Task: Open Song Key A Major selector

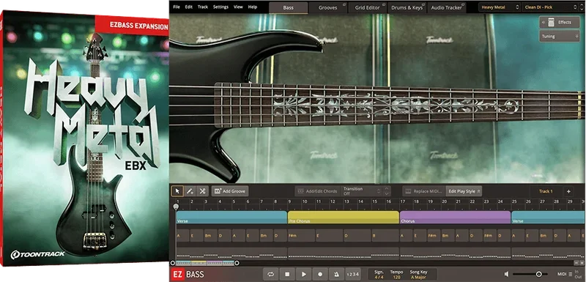Action: pyautogui.click(x=419, y=277)
